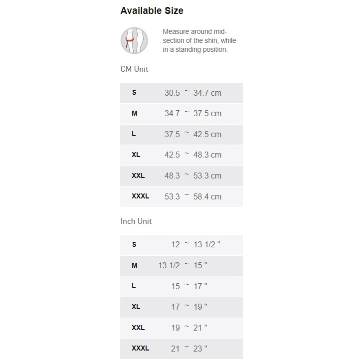The height and width of the screenshot is (363, 363).
Task: Select the Inch Unit label
Action: 136,221
